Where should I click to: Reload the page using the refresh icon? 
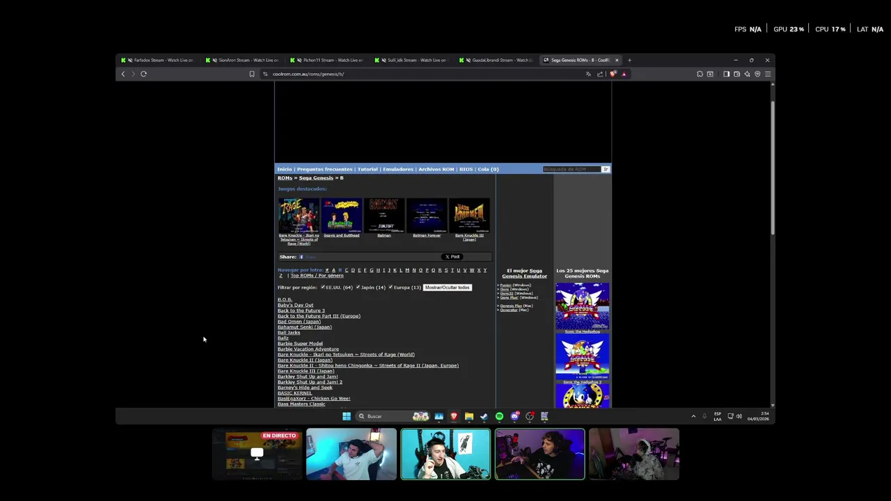(x=143, y=74)
